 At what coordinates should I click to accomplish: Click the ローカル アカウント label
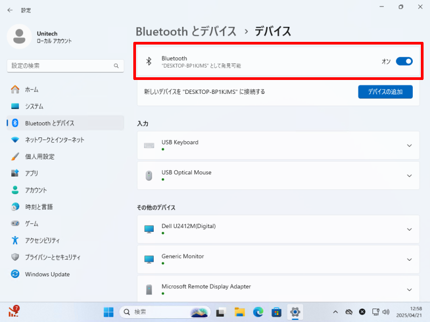54,41
